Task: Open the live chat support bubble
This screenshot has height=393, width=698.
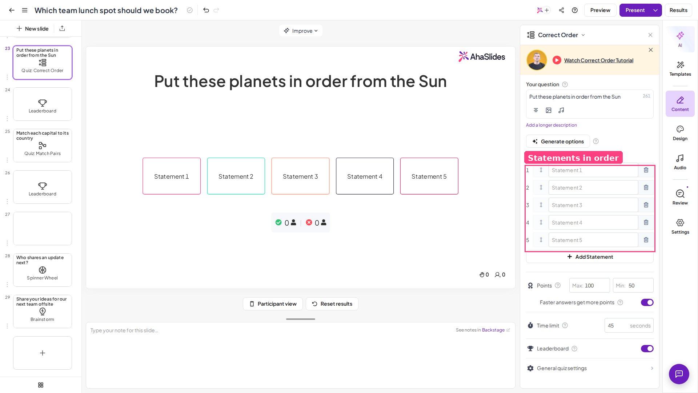Action: 679,374
